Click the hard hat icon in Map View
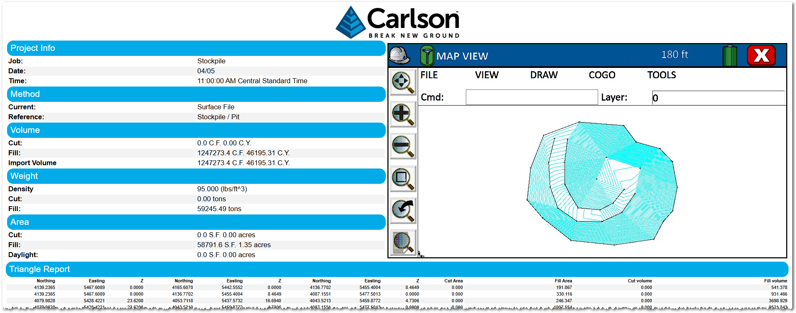 pos(399,55)
